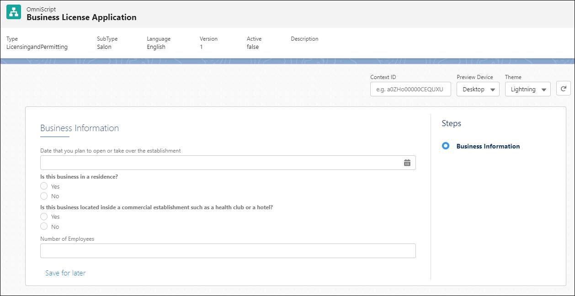Select Yes for business in a residence
575x296 pixels.
(44, 186)
